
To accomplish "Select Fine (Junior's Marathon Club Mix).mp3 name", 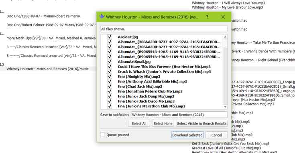I will 151,106.
